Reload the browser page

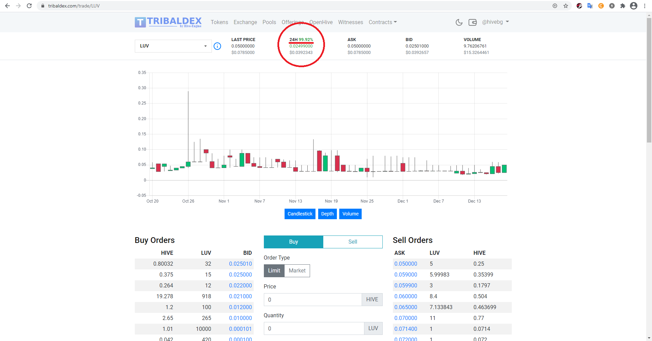[x=29, y=6]
